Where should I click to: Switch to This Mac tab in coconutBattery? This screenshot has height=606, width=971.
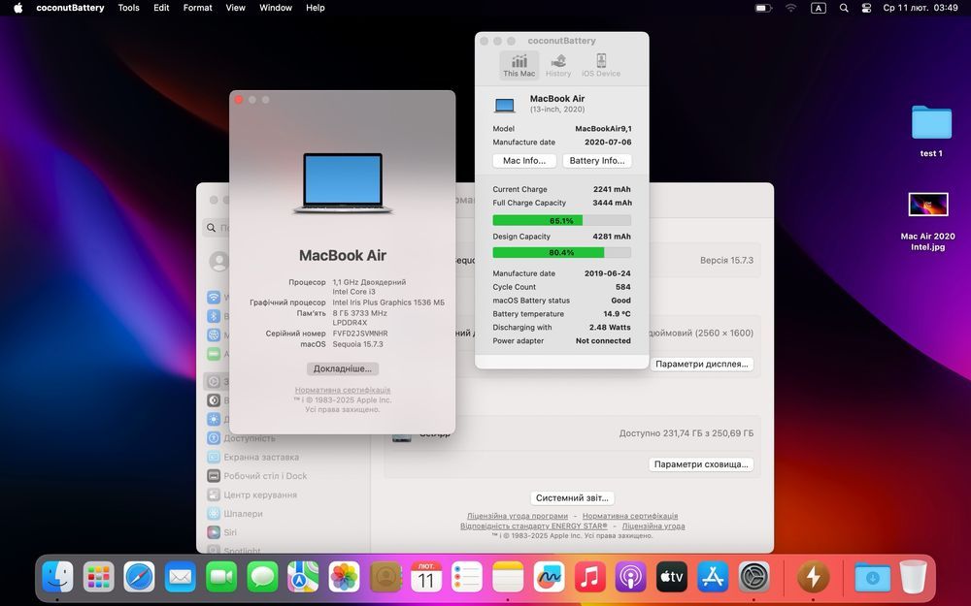coord(519,66)
